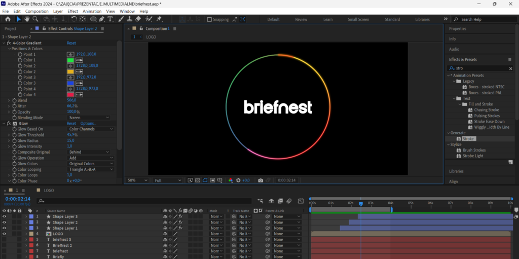Toggle the Blend property stopwatch

point(14,100)
